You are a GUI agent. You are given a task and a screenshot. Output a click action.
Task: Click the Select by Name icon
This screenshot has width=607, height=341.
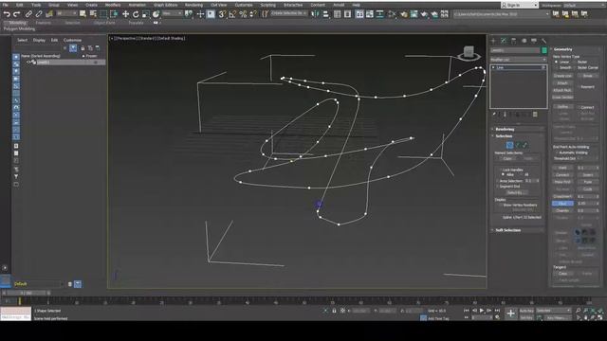pos(93,14)
